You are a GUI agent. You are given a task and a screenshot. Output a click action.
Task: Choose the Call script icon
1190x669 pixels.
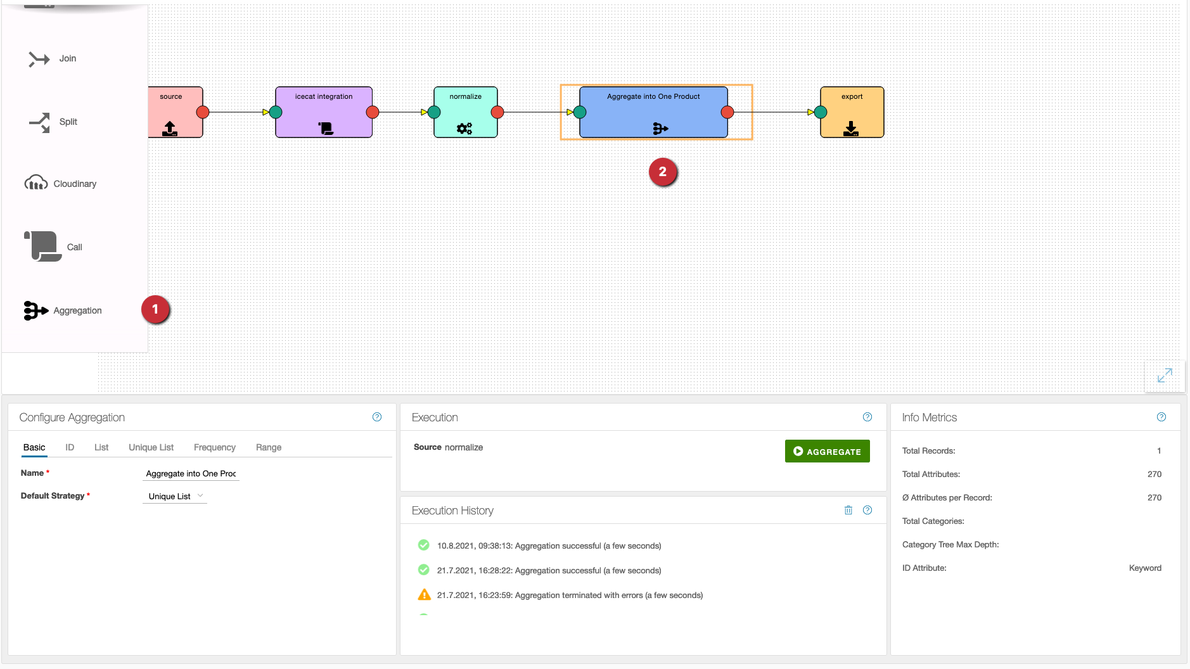tap(43, 246)
